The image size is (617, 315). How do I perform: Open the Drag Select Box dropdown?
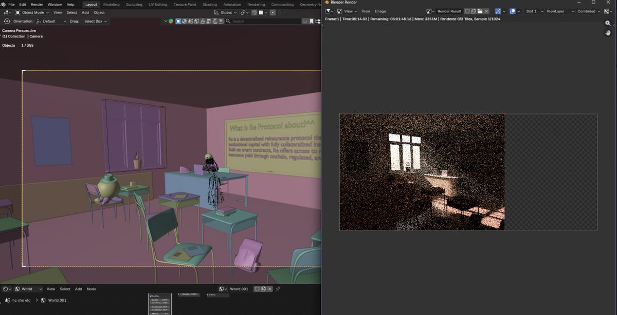coord(95,21)
